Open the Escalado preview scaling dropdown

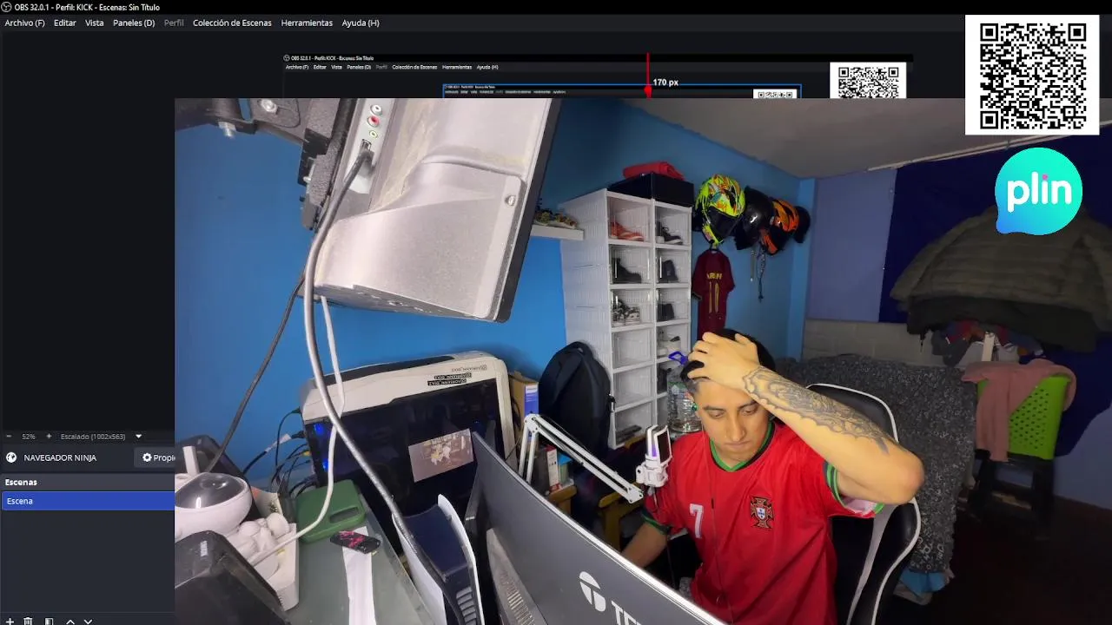(x=101, y=437)
